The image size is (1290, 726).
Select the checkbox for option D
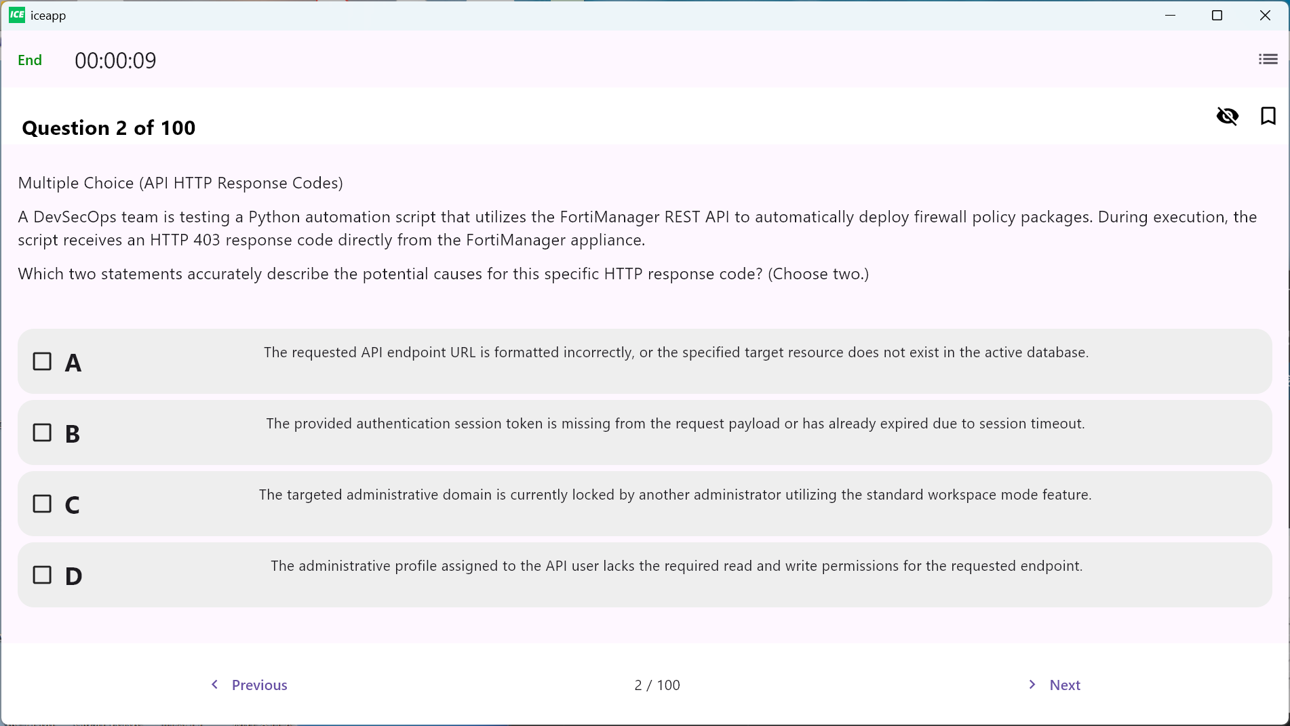(42, 575)
